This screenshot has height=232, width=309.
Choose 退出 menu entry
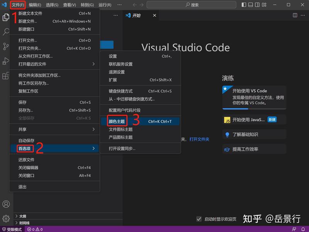pos(54,187)
